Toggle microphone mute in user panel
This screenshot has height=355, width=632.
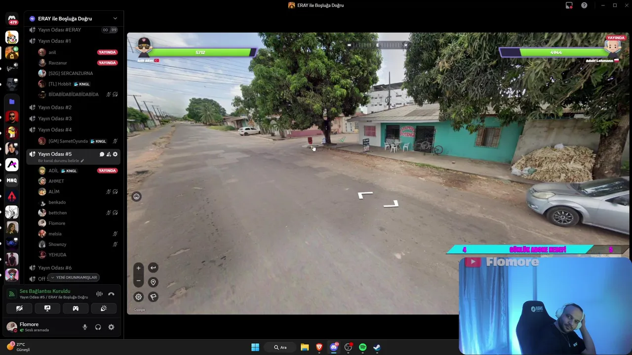[85, 327]
